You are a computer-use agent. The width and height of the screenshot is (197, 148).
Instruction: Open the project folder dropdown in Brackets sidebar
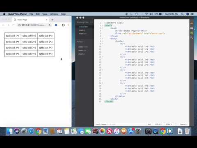[x=81, y=42]
